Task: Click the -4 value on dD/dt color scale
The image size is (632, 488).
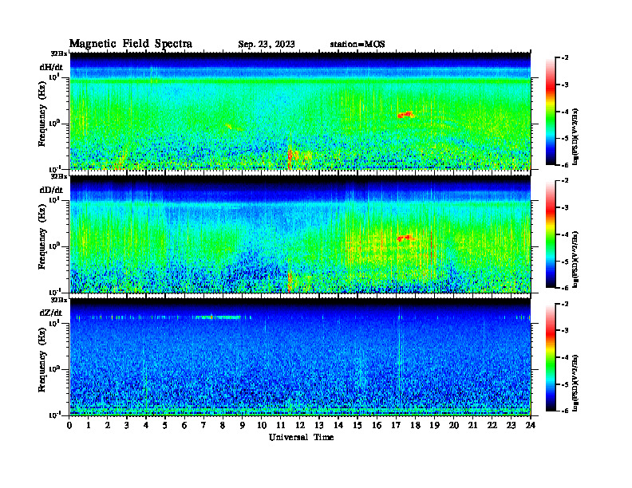Action: 565,234
